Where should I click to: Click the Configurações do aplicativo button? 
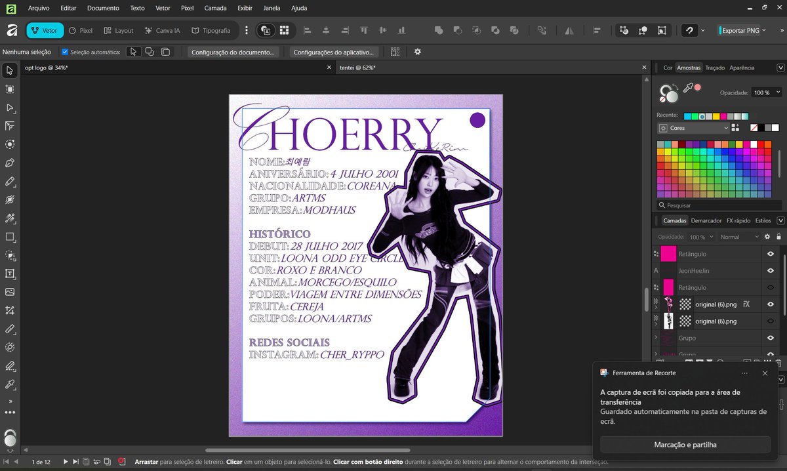[x=334, y=52]
